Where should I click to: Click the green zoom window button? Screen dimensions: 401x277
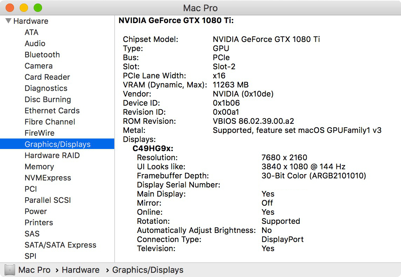[x=38, y=8]
